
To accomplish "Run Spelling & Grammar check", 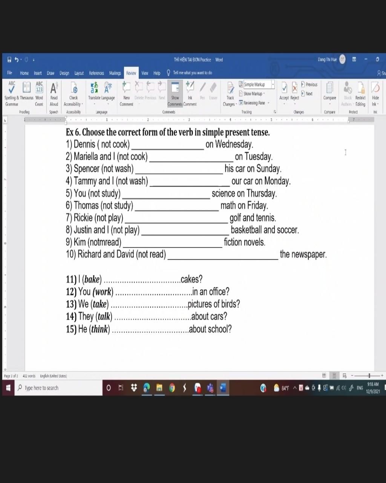I will 11,93.
